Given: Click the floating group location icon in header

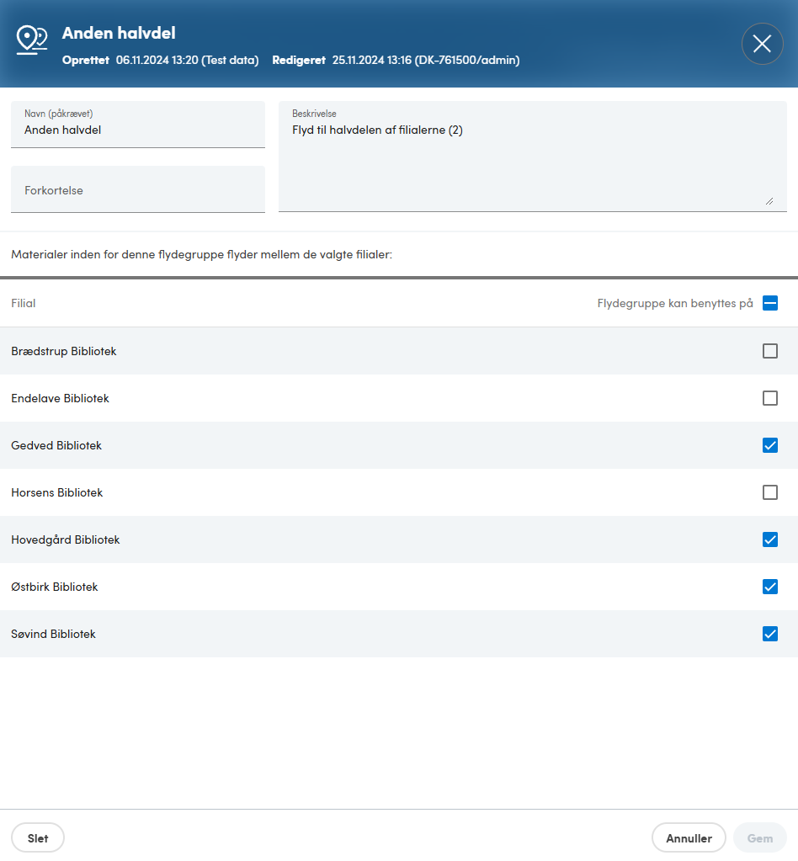Looking at the screenshot, I should [32, 40].
